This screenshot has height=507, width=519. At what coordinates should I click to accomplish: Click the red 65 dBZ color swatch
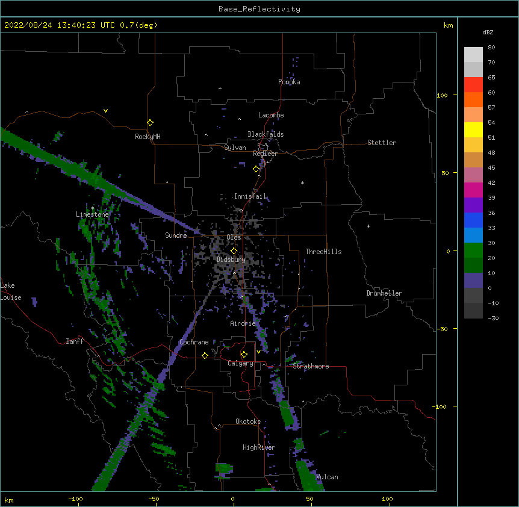click(473, 85)
